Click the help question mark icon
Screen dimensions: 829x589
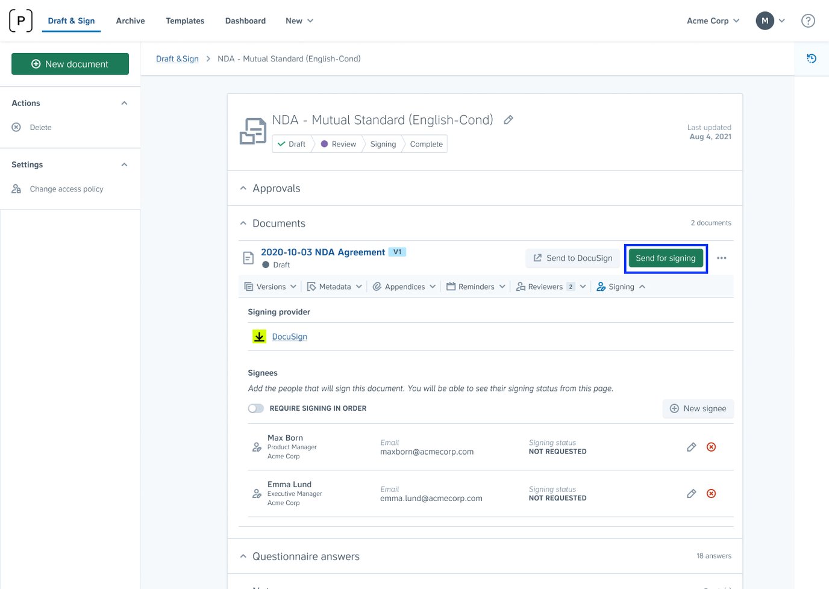[808, 20]
